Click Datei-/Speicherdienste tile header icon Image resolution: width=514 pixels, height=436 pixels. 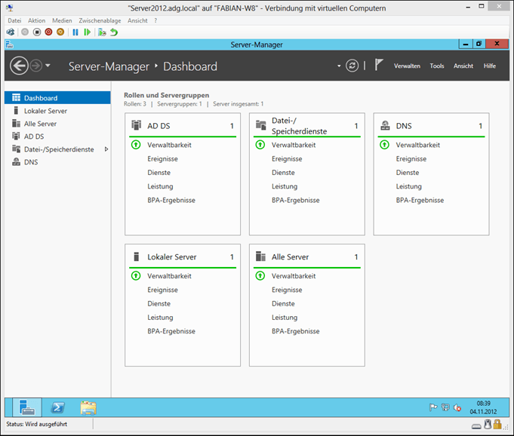(x=261, y=125)
